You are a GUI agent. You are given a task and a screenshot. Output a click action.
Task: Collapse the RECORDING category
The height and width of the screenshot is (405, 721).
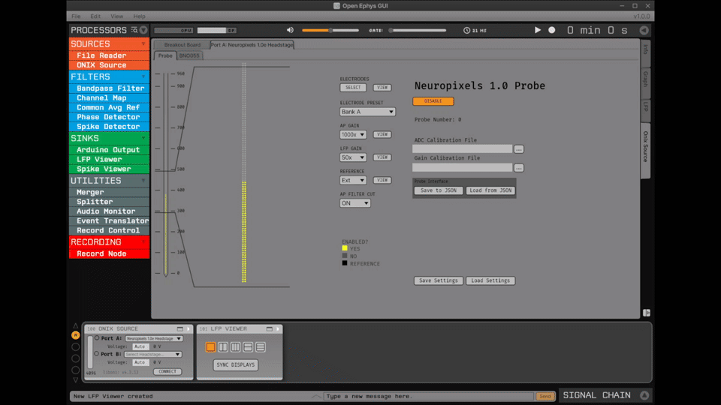143,242
